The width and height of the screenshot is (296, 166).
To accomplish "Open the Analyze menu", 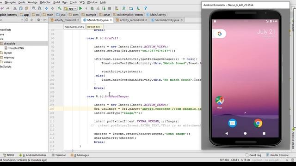I will pyautogui.click(x=33, y=2).
